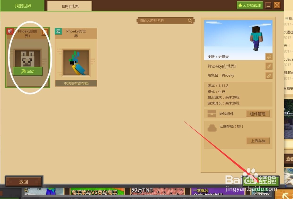The height and width of the screenshot is (199, 293).
Task: Click the search magnifier icon
Action: [x=190, y=20]
